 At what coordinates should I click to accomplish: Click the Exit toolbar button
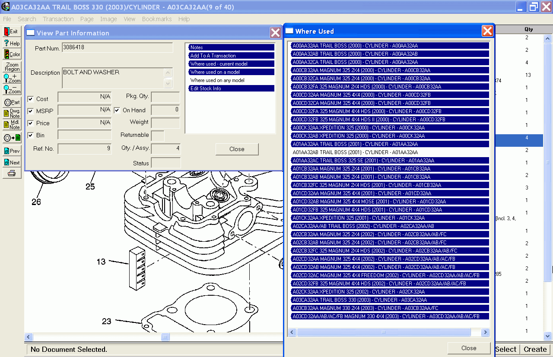[12, 32]
